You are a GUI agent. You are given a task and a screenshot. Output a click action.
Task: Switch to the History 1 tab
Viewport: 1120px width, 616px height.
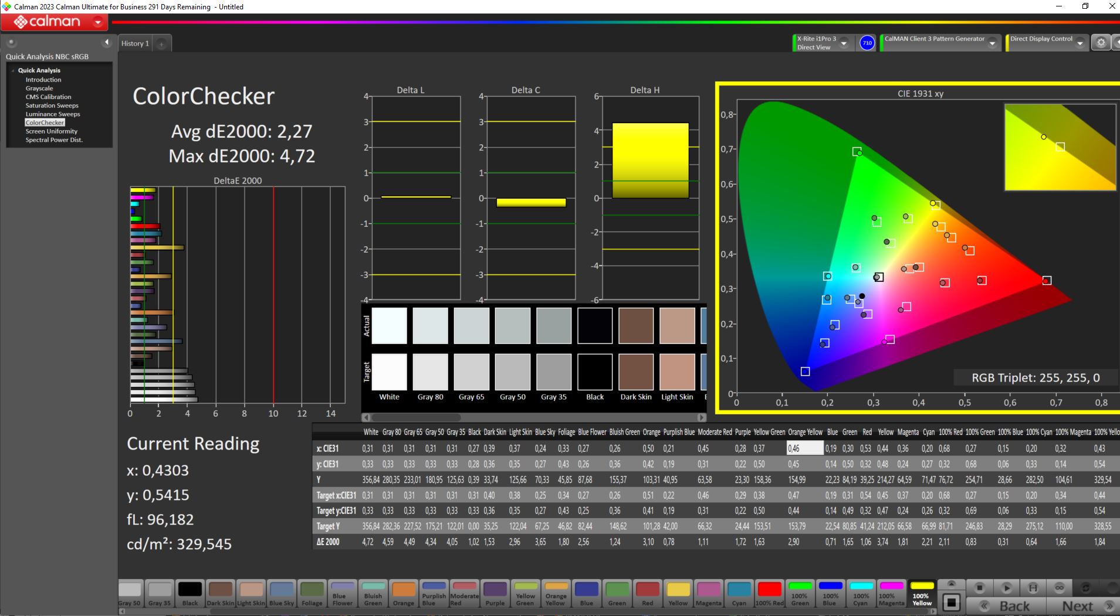135,43
